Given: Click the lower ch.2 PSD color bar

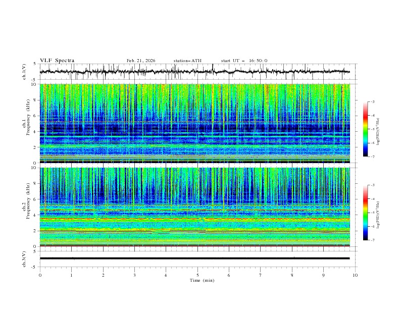Looking at the screenshot, I should pyautogui.click(x=365, y=213).
